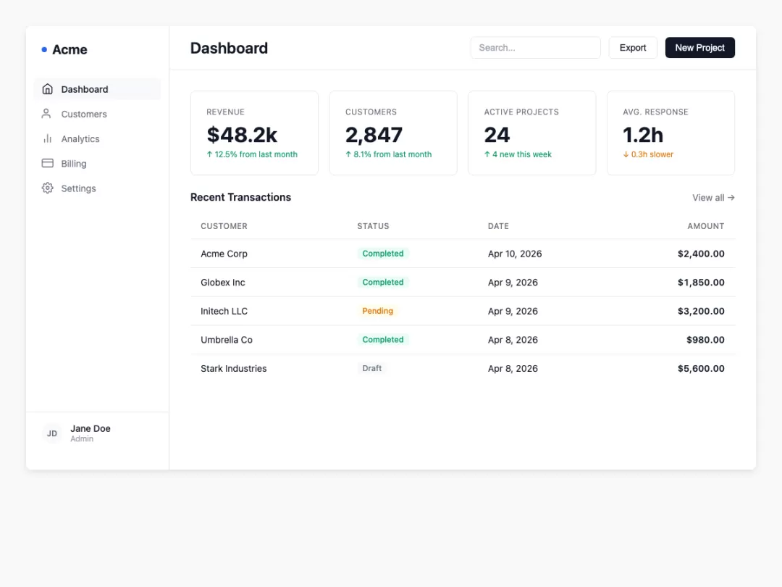Open the View all transactions link

coord(713,198)
